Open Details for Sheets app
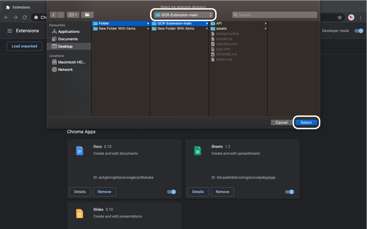This screenshot has height=229, width=367. pos(198,192)
